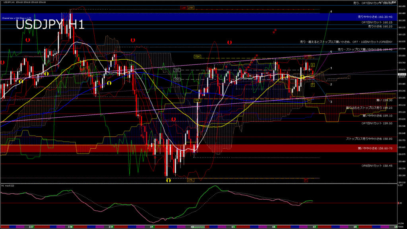The image size is (407, 229).
Task: Select the YDC label marker
Action: pyautogui.click(x=177, y=70)
